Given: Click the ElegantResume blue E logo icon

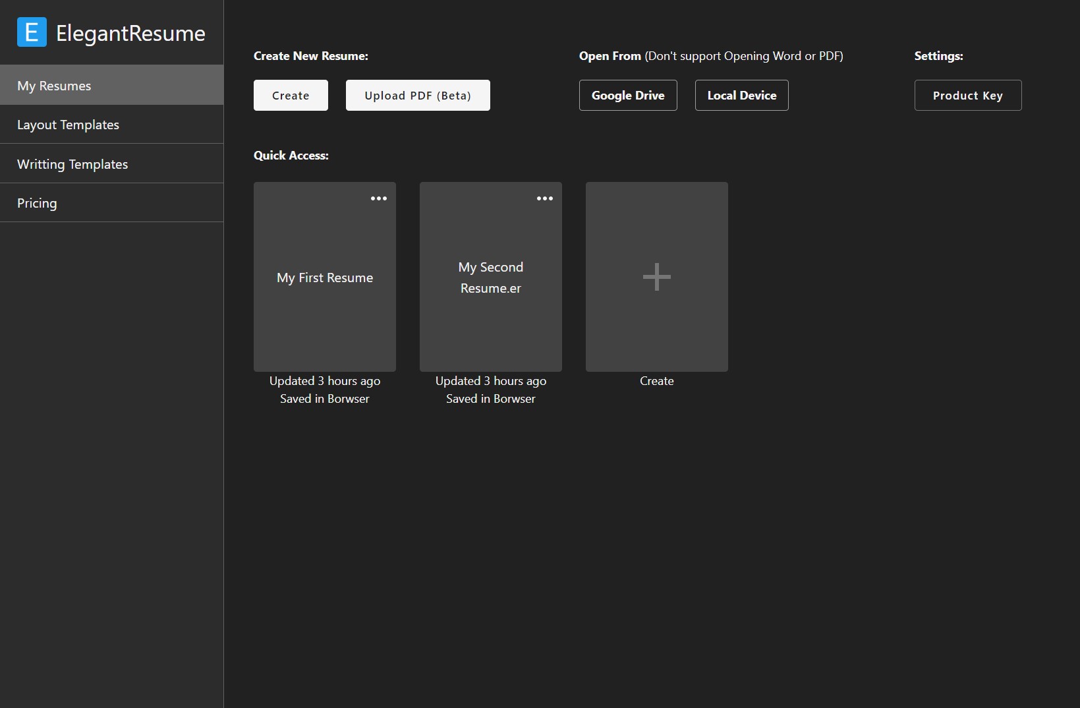Looking at the screenshot, I should 32,32.
